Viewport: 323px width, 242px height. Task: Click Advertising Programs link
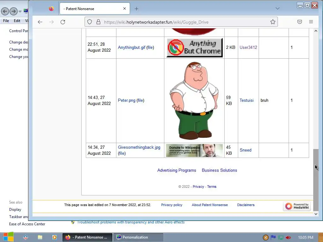tap(177, 170)
